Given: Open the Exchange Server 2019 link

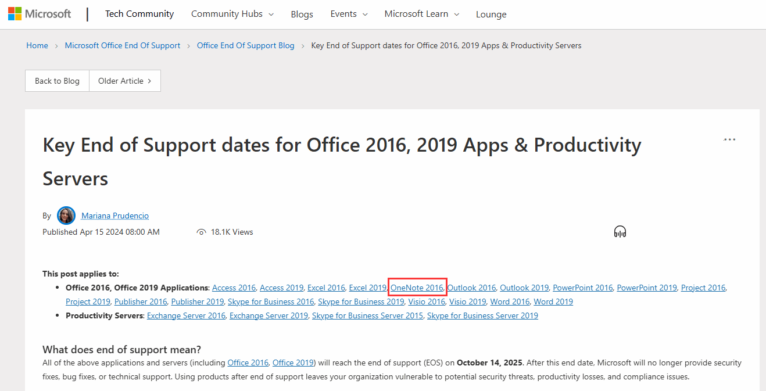Looking at the screenshot, I should [269, 315].
